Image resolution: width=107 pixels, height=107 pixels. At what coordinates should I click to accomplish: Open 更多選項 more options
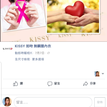[38, 59]
